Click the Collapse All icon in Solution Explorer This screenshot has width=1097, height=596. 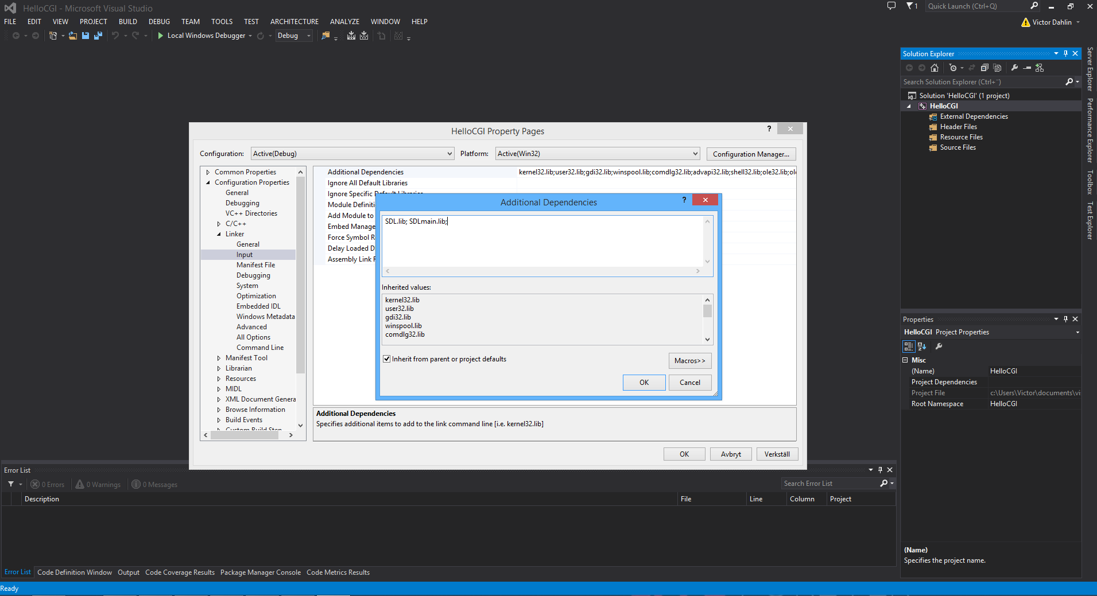click(x=984, y=68)
